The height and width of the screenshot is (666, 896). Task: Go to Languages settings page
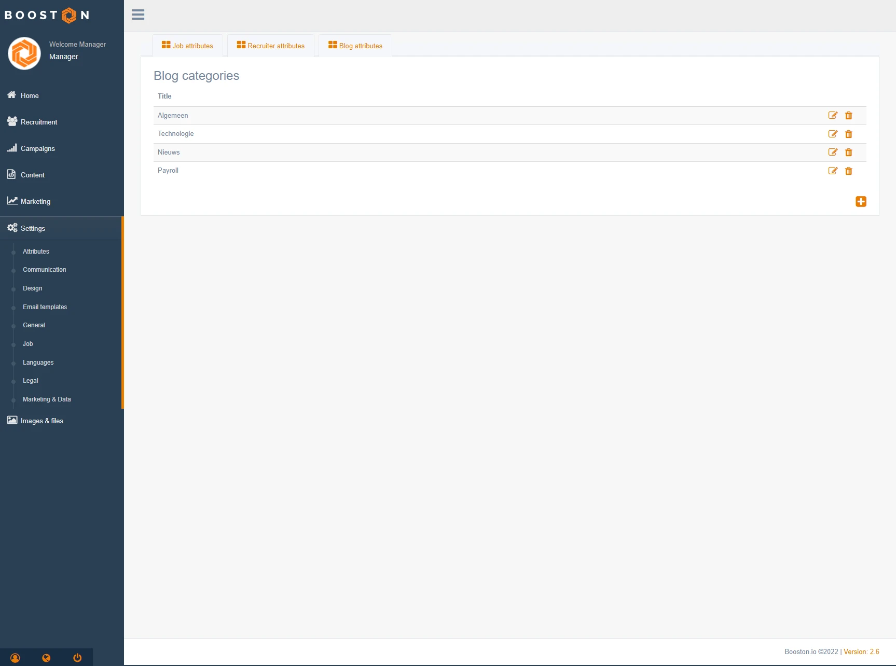coord(38,363)
